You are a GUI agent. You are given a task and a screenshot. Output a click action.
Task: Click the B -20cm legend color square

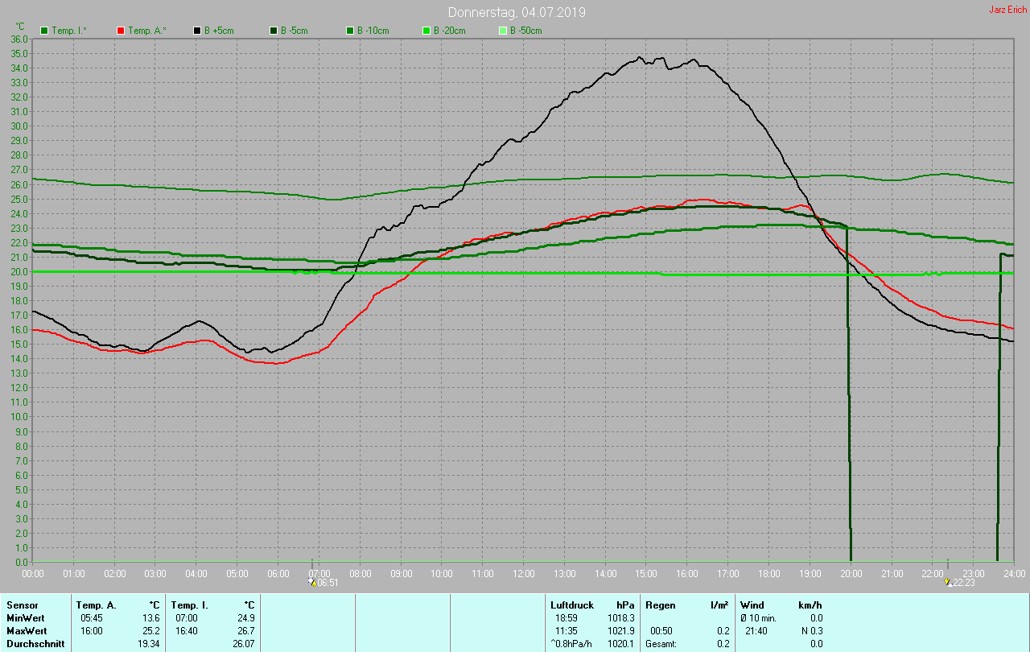pyautogui.click(x=426, y=31)
